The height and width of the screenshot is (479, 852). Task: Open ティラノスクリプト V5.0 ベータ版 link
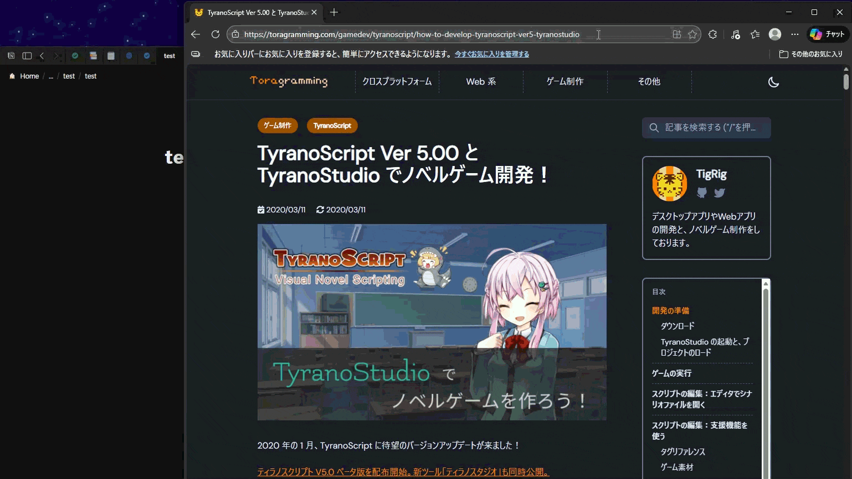(x=404, y=472)
